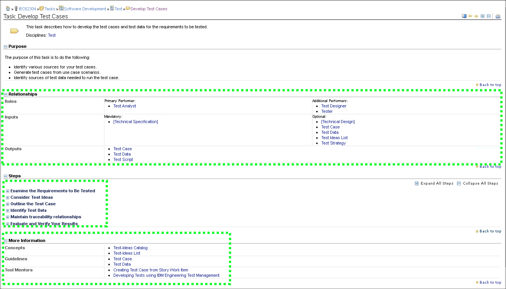Collapse all sections via page toolbar minus icon
The image size is (506, 289).
point(489,16)
